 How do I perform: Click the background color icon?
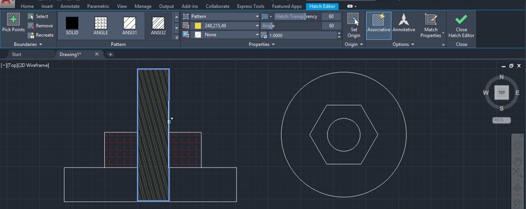(x=186, y=35)
